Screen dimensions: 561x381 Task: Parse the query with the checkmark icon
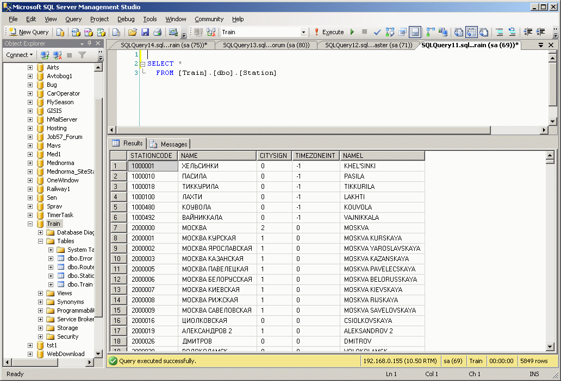click(x=377, y=32)
